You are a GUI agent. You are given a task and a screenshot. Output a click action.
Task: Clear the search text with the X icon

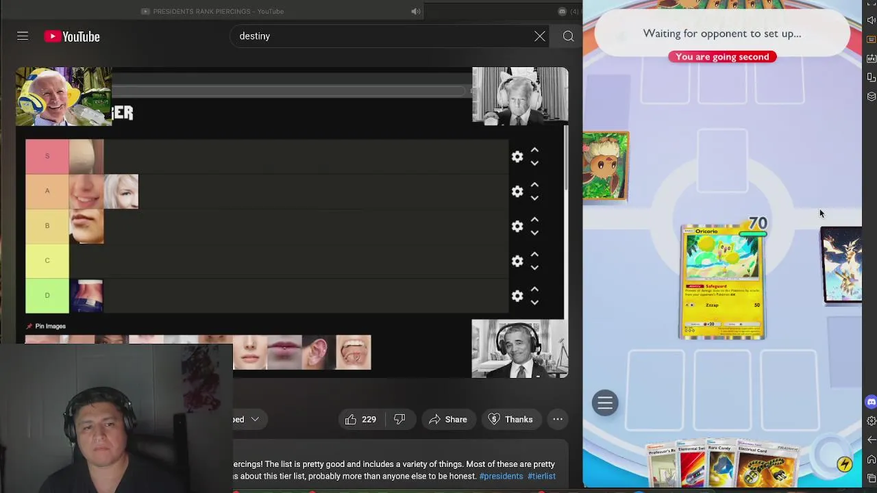pos(540,36)
